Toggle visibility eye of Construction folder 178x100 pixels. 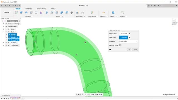click(6, 46)
